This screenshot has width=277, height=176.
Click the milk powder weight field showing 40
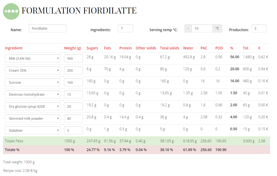[73, 119]
